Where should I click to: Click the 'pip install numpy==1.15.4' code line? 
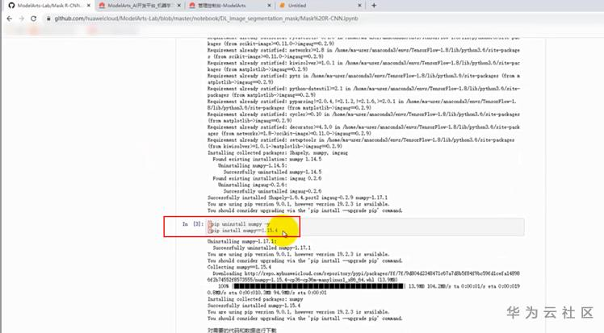(x=243, y=231)
